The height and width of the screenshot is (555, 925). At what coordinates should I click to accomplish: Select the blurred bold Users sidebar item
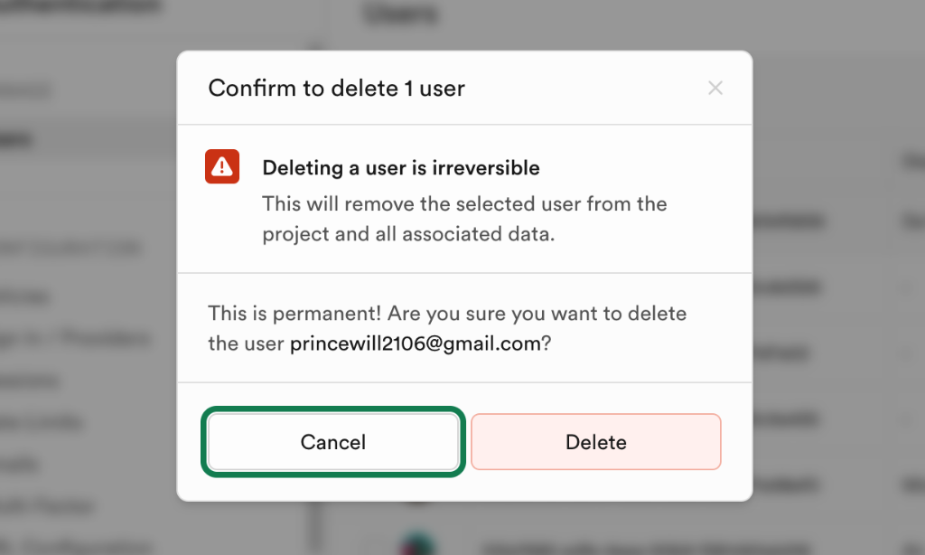(x=18, y=138)
